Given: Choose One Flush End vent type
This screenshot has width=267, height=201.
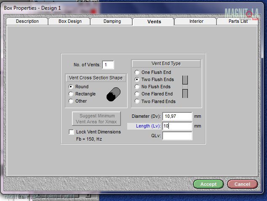Looking at the screenshot, I should (137, 72).
